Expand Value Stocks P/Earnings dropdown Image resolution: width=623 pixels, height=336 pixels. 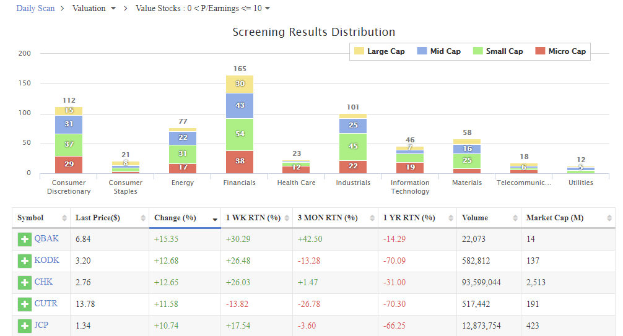click(203, 9)
